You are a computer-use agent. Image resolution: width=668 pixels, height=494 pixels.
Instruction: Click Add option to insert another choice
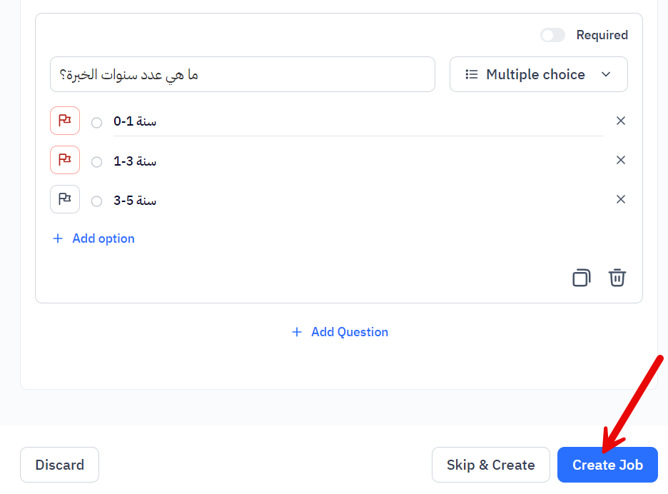pos(93,238)
